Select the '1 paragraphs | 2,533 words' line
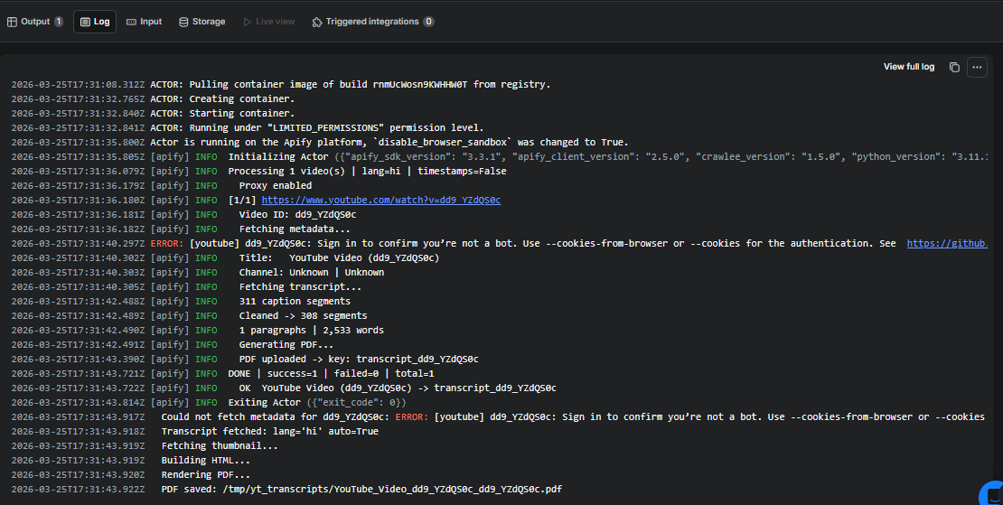The image size is (1003, 505). tap(198, 331)
